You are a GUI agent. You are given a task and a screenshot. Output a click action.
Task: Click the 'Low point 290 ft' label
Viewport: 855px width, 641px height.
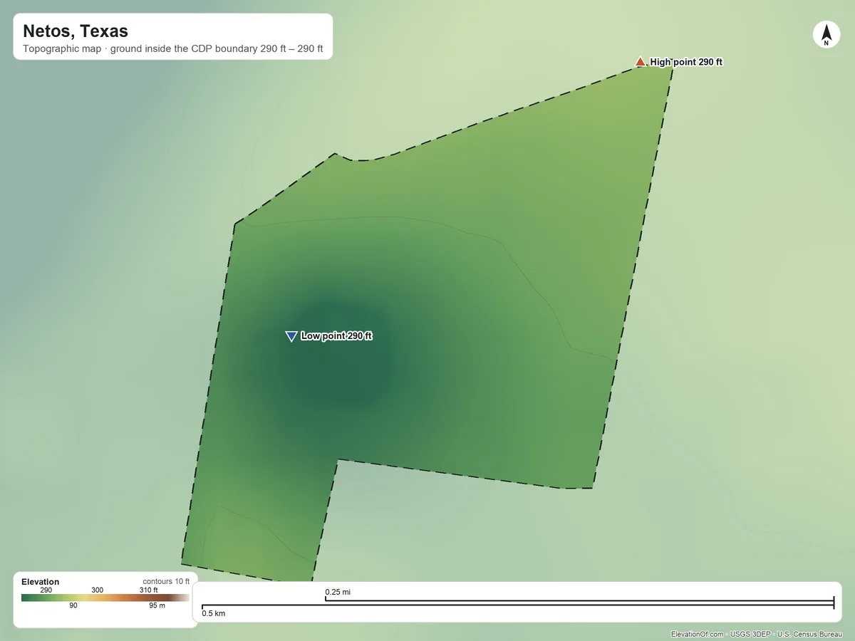(x=337, y=336)
